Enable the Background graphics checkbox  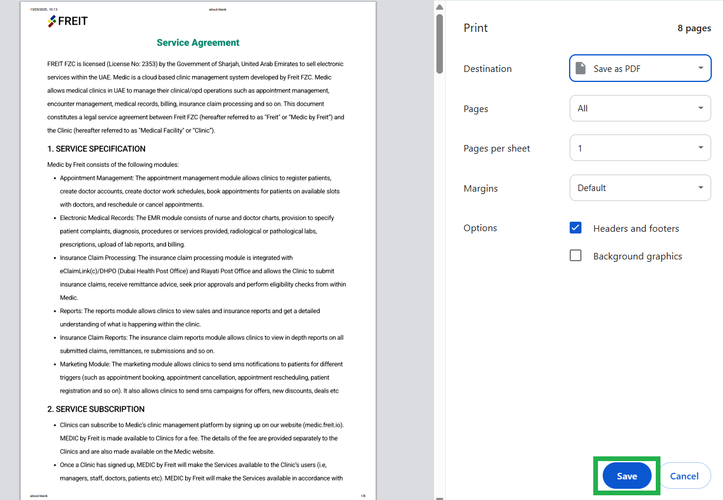point(576,256)
